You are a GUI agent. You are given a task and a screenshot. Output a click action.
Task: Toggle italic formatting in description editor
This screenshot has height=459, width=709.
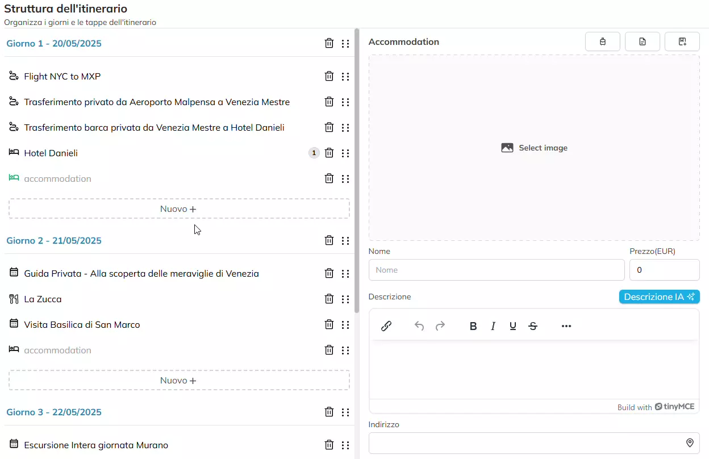[493, 326]
